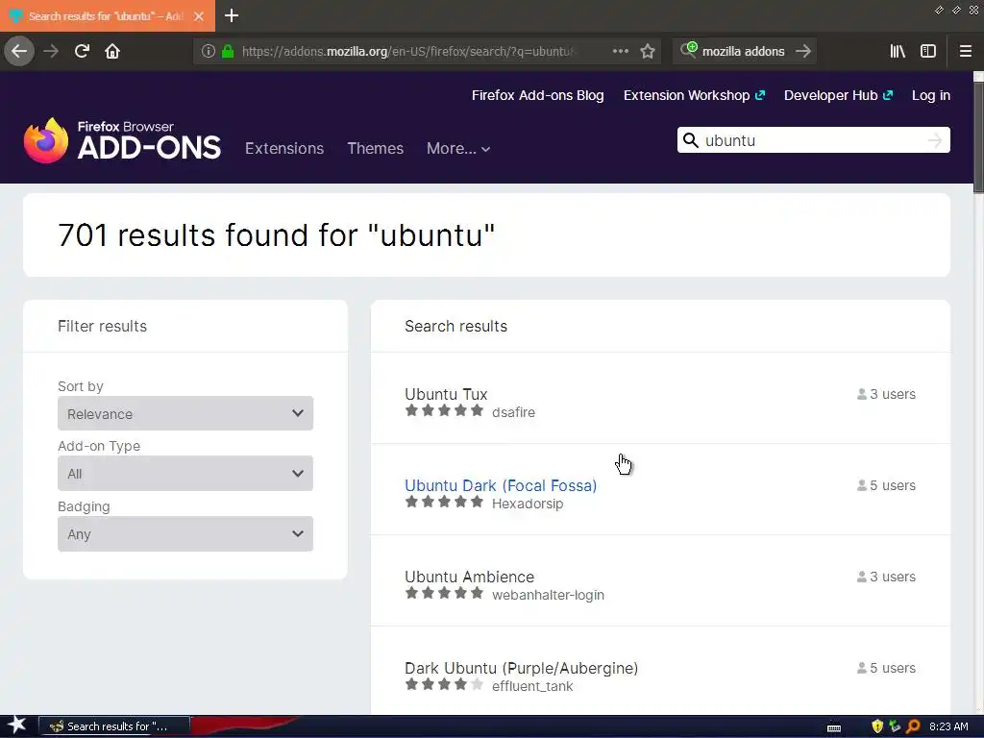Image resolution: width=984 pixels, height=738 pixels.
Task: Click the add-ons search field containing ubuntu
Action: point(813,140)
